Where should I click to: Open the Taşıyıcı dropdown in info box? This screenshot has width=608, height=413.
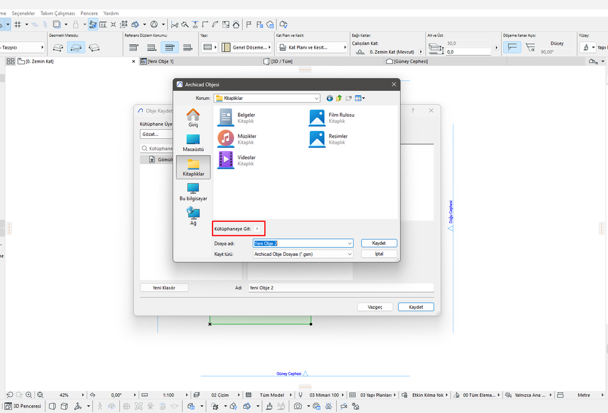pos(22,48)
